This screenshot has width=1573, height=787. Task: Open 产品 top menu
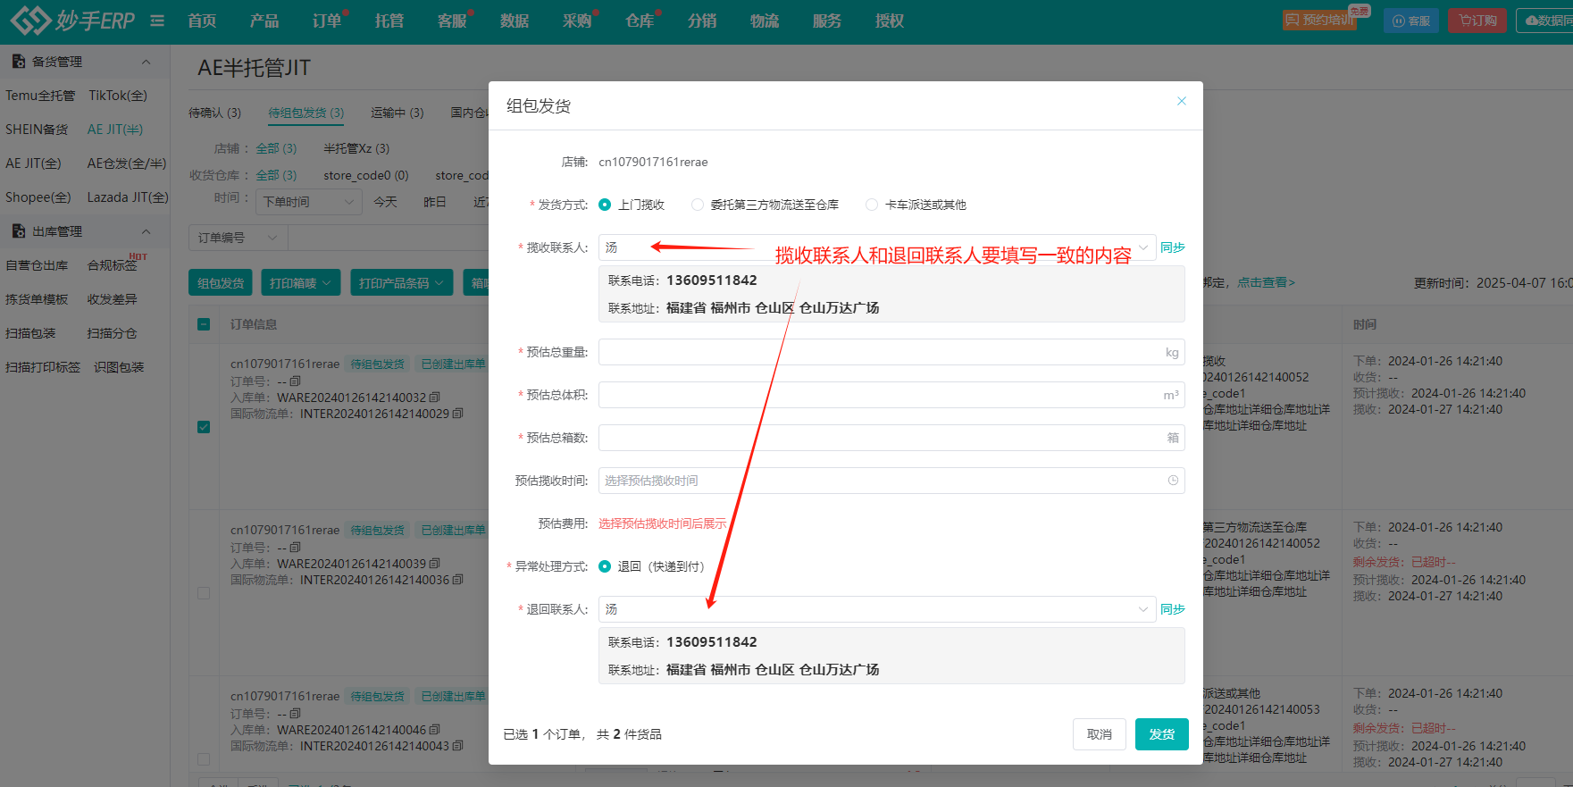(264, 21)
